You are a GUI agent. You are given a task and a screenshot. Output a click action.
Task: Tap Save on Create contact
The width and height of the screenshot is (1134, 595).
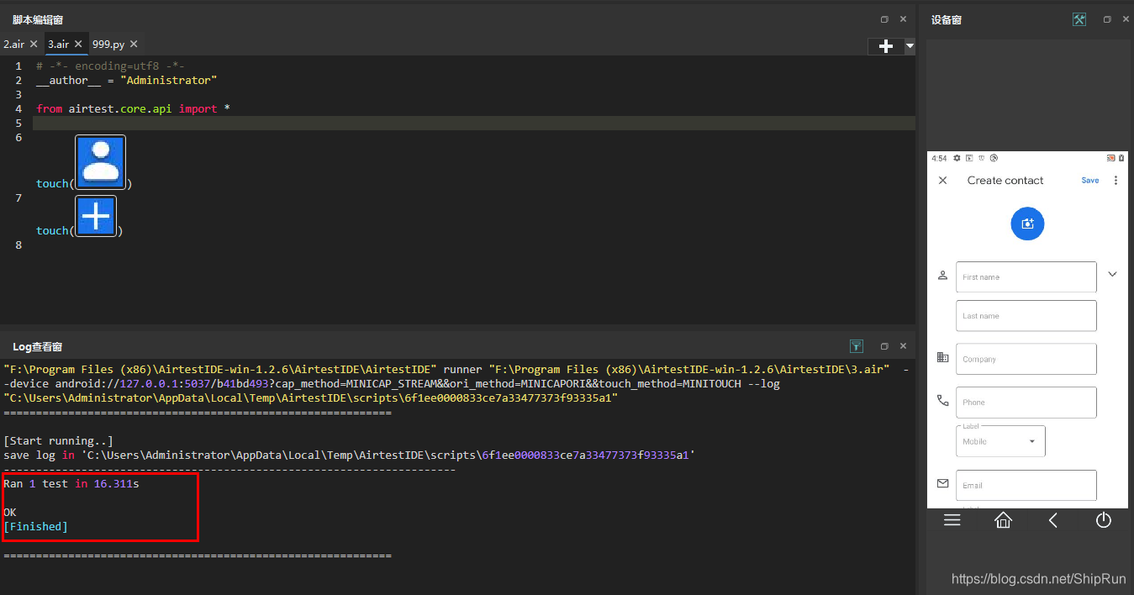point(1089,180)
